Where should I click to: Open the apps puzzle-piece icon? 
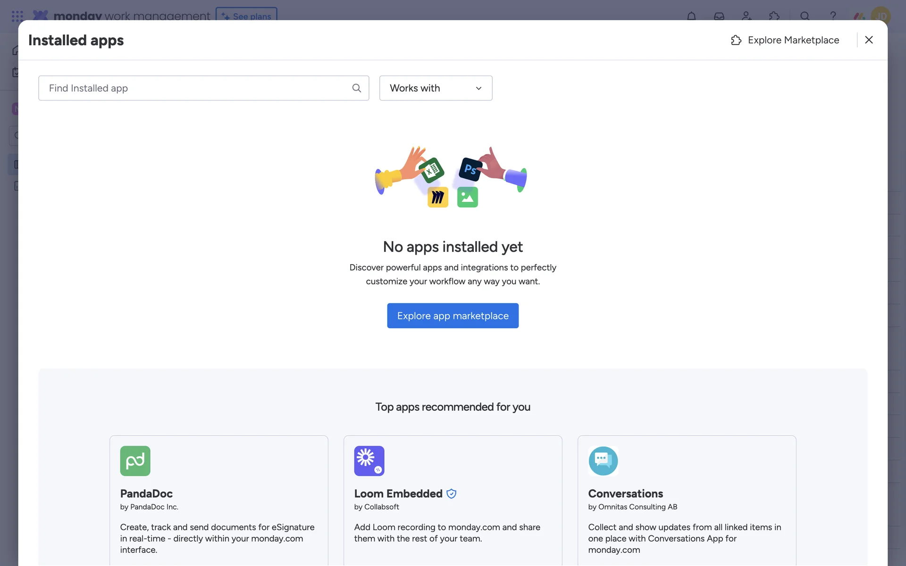click(x=774, y=16)
